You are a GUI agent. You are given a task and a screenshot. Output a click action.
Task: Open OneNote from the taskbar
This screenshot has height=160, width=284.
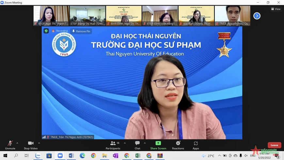115,156
